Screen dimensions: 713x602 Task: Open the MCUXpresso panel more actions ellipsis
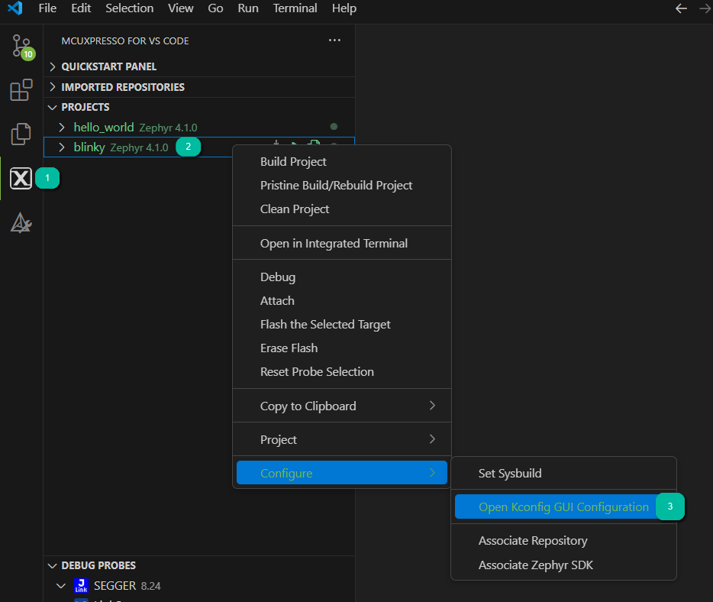coord(334,40)
